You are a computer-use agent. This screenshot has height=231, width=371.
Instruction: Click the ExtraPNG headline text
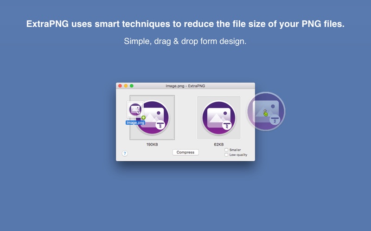(185, 24)
